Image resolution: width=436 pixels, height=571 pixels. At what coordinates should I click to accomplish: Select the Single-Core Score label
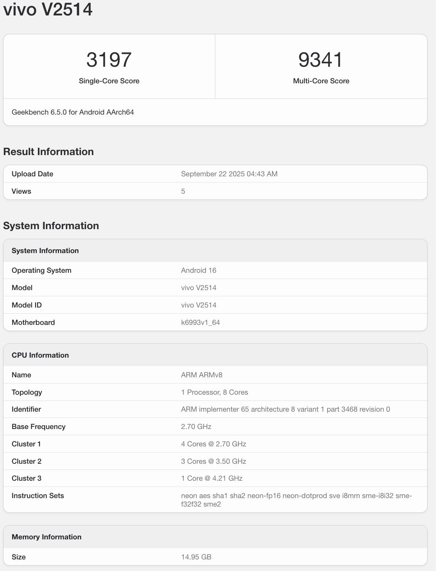point(109,81)
